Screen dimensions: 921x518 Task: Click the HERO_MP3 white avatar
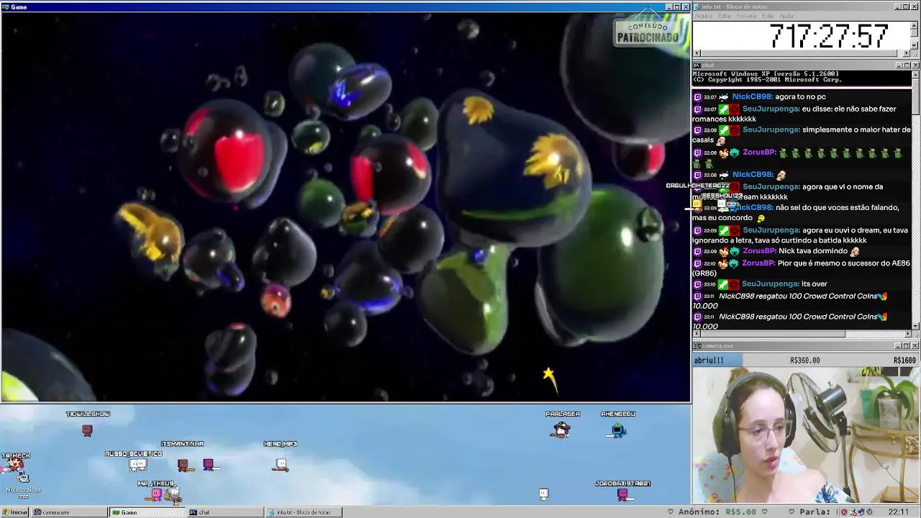tap(281, 465)
